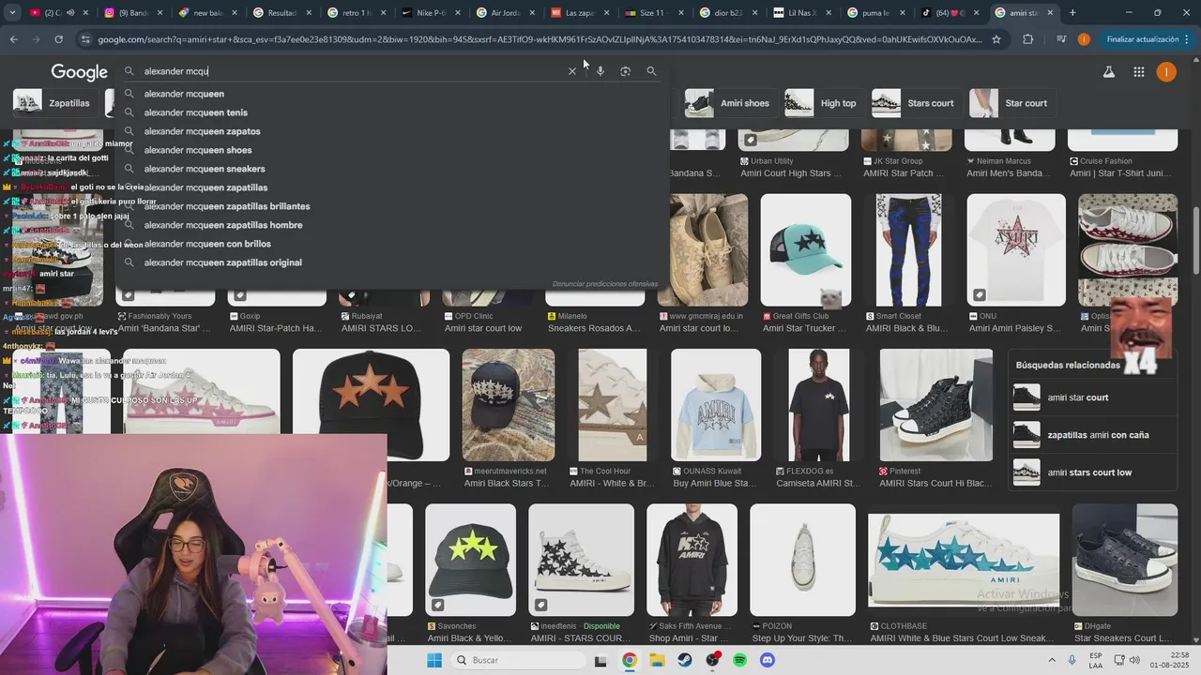Open Chrome profile avatar in toolbar

click(x=1084, y=39)
